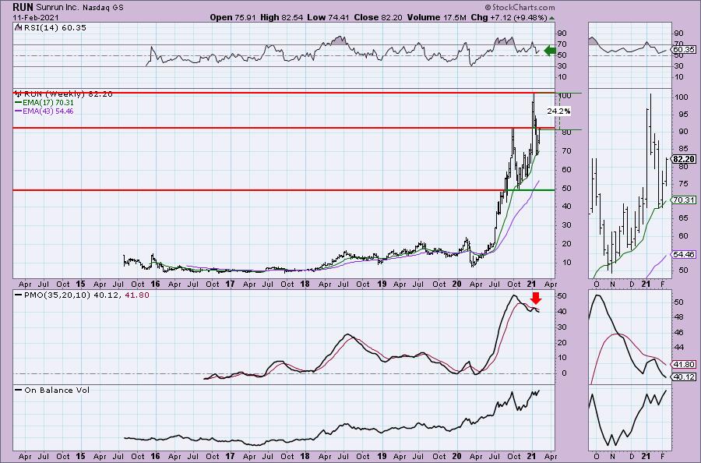Click the Nasdaq GS exchange label

click(x=103, y=8)
